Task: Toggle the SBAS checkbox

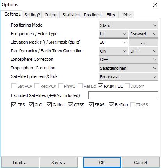Action: coord(91,105)
